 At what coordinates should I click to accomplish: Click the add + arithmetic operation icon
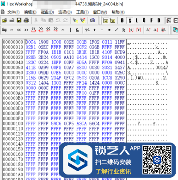[x=95, y=30]
